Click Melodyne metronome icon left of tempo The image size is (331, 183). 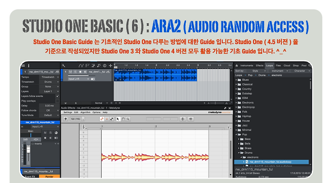pos(65,119)
